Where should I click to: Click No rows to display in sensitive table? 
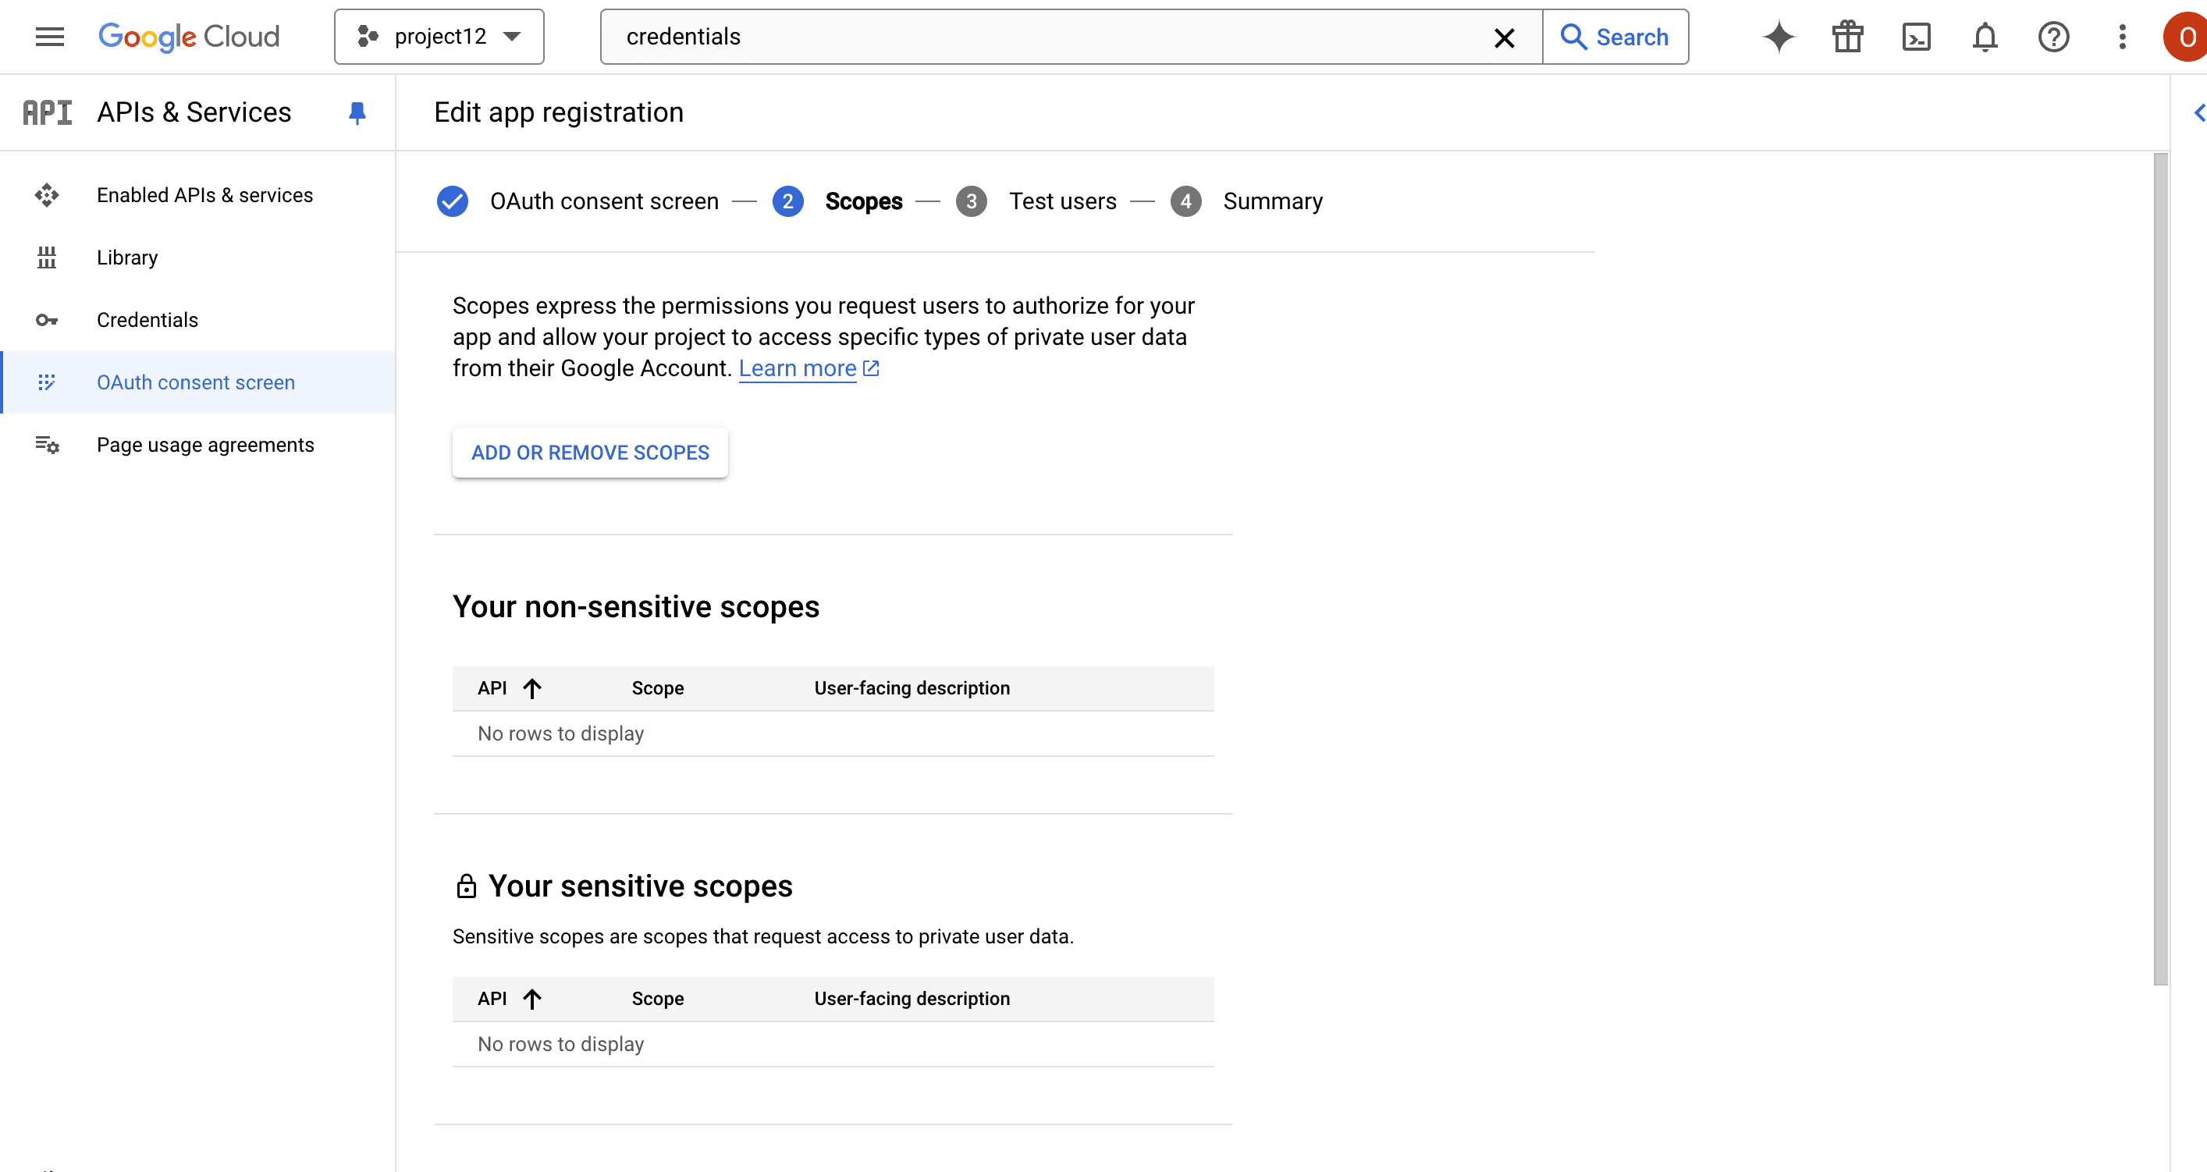click(561, 1044)
